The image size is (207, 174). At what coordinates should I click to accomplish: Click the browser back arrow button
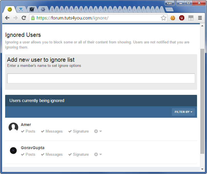(x=7, y=18)
